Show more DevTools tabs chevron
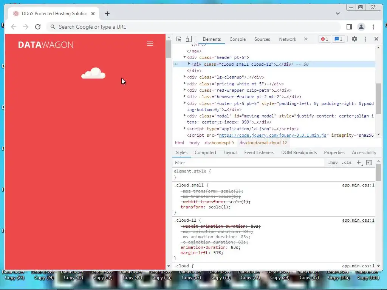 pos(306,39)
